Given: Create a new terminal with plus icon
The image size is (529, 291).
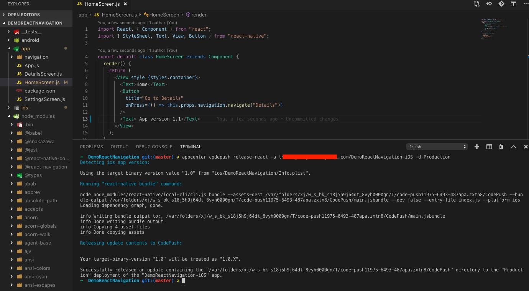Looking at the screenshot, I should tap(477, 147).
